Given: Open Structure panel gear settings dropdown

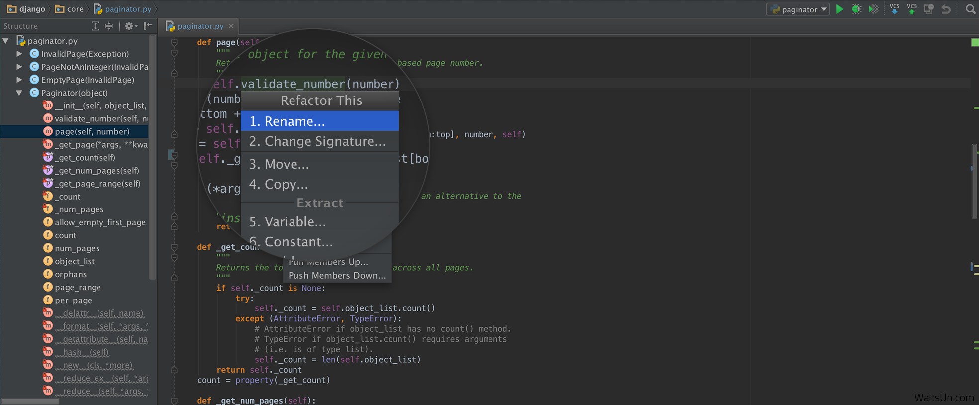Looking at the screenshot, I should click(x=131, y=26).
